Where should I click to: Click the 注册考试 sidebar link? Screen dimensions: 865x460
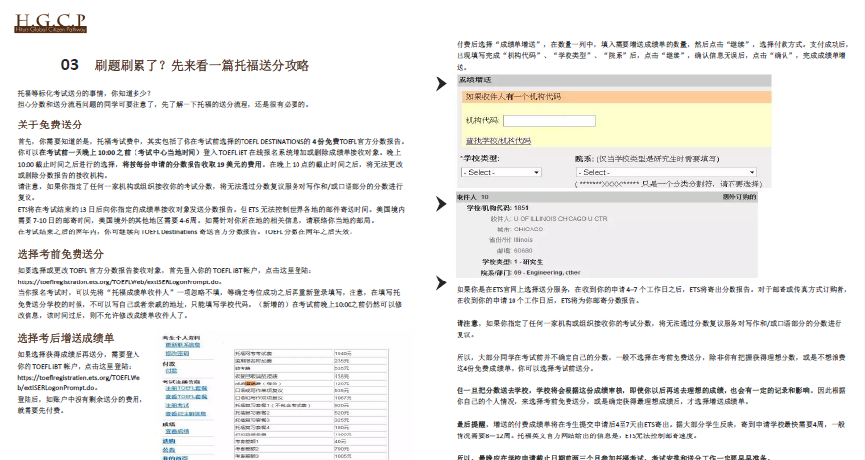(177, 405)
